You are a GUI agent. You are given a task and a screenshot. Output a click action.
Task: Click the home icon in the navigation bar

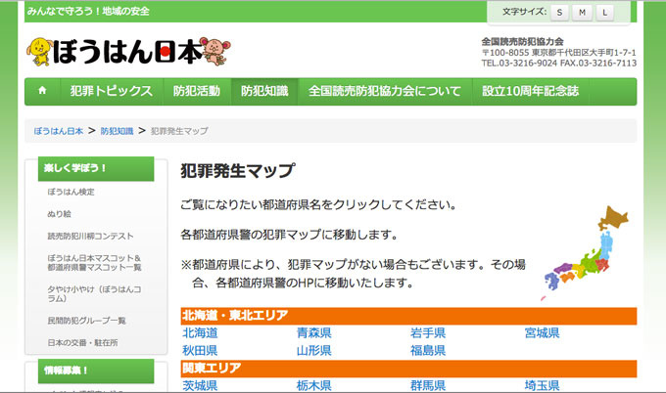(42, 91)
